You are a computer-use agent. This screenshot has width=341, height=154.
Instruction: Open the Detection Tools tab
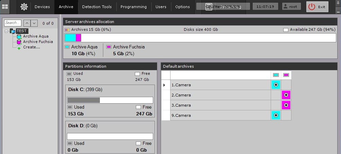pyautogui.click(x=97, y=7)
